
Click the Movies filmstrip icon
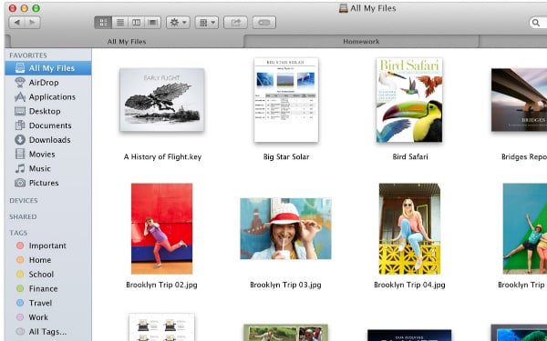[20, 154]
